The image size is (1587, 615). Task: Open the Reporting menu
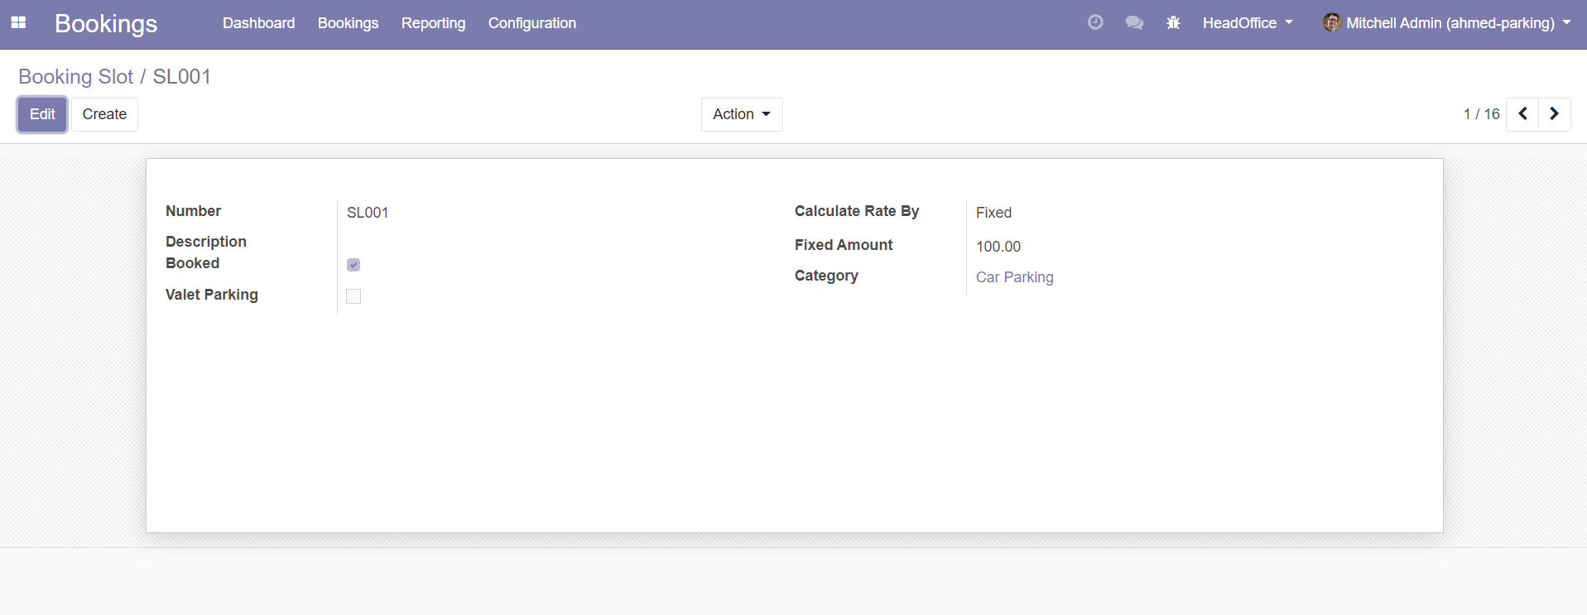click(x=433, y=23)
